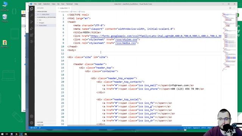Click the purple round app icon on taskbar
The image size is (242, 136).
tap(12, 134)
